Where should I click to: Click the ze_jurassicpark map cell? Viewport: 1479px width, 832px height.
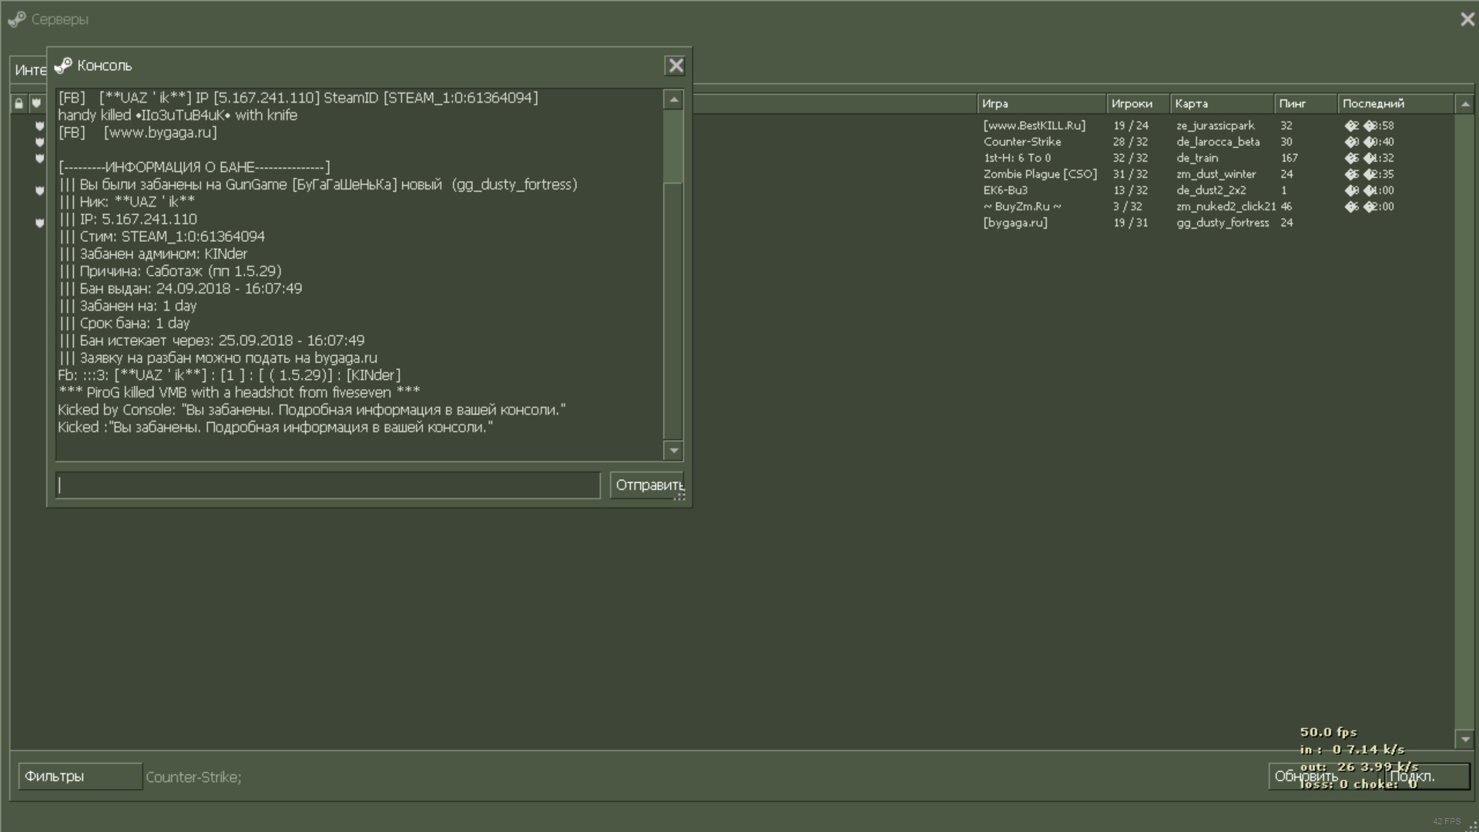tap(1215, 126)
